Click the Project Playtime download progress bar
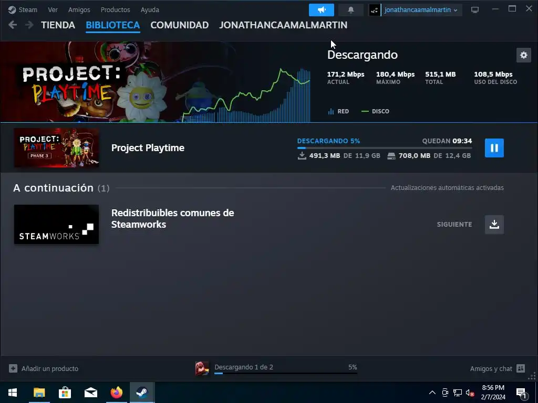 coord(384,147)
